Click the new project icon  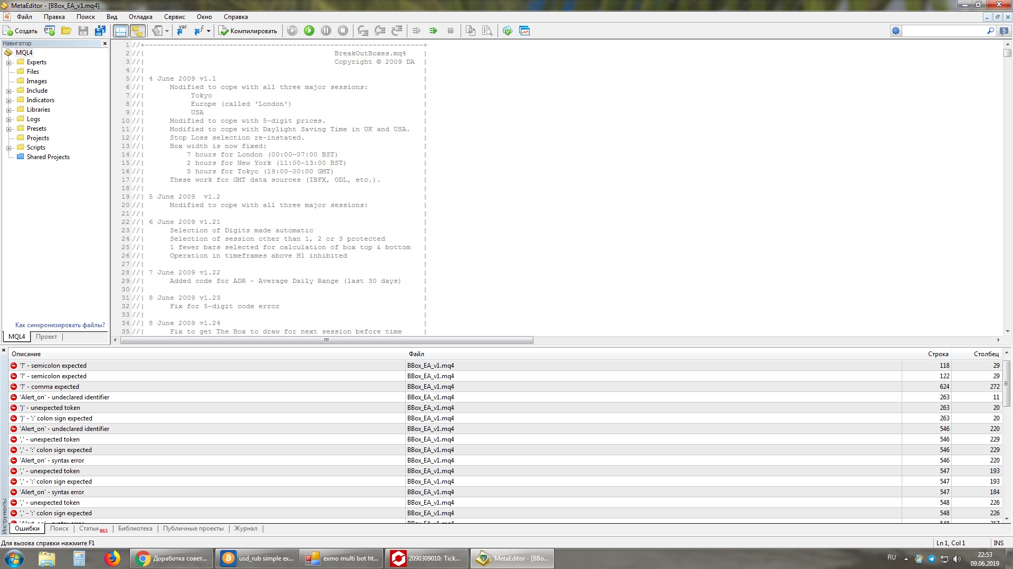tap(50, 31)
